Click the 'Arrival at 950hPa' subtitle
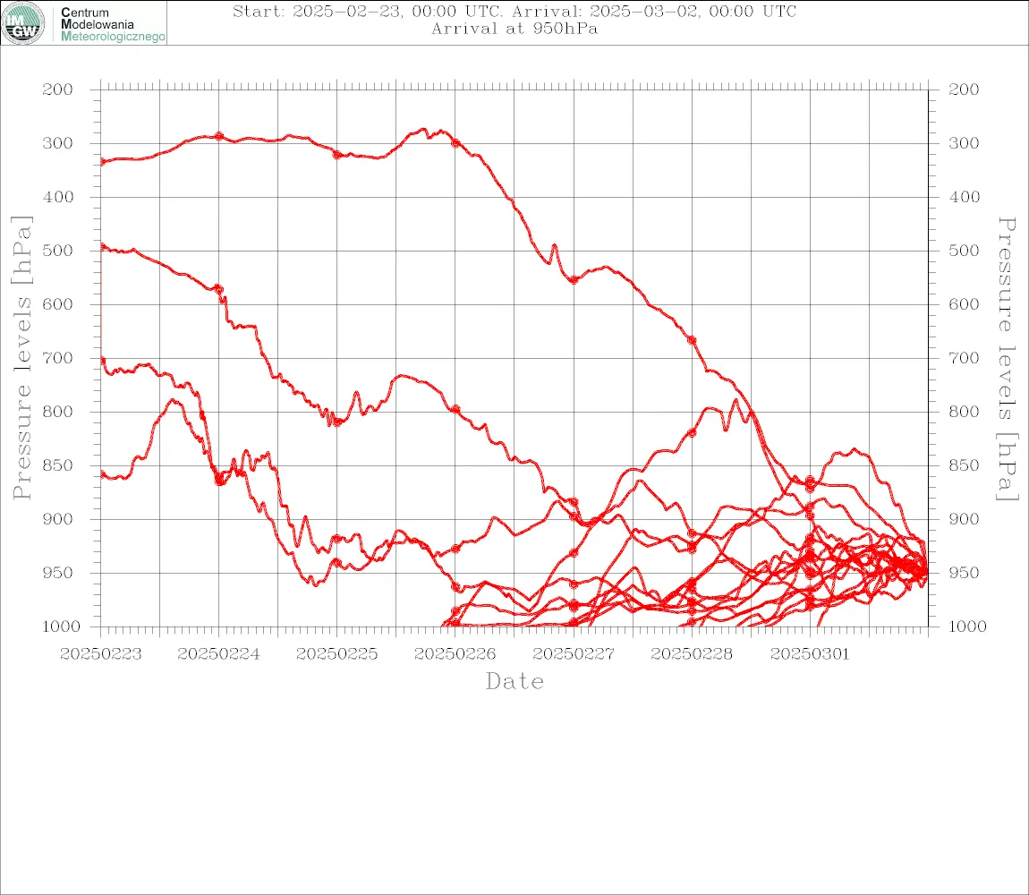Viewport: 1029px width, 895px height. (x=514, y=29)
